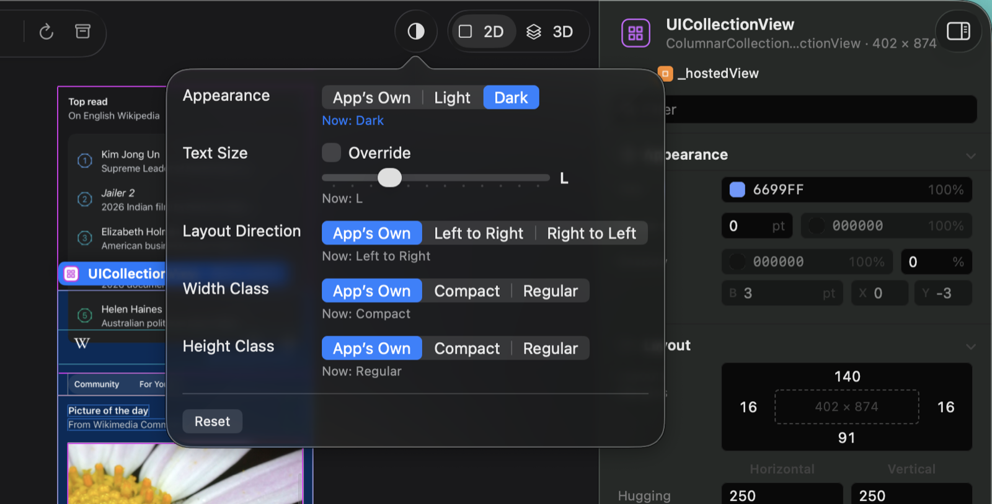Select Light appearance
The height and width of the screenshot is (504, 992).
point(452,98)
